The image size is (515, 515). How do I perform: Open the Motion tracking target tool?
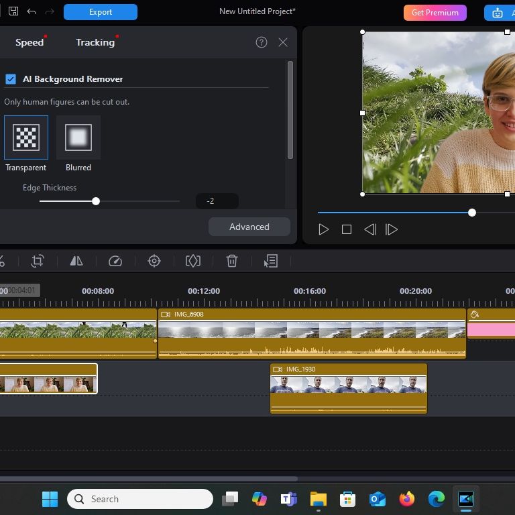click(154, 261)
